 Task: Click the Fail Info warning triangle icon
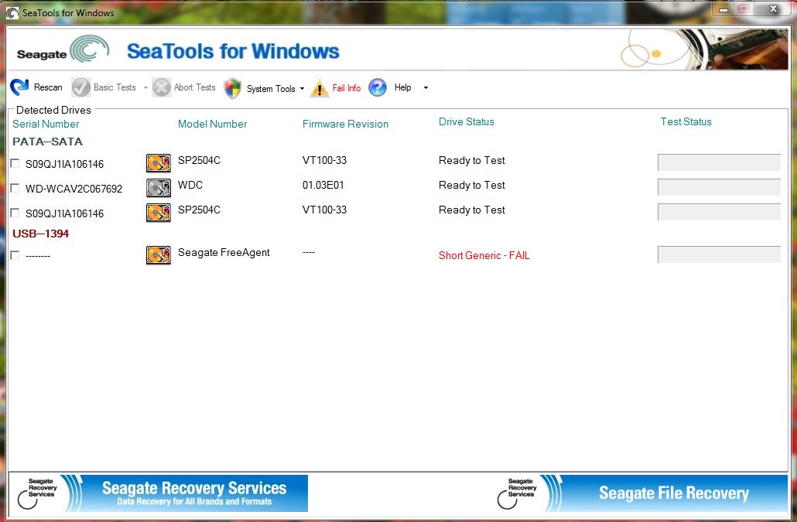pos(320,88)
